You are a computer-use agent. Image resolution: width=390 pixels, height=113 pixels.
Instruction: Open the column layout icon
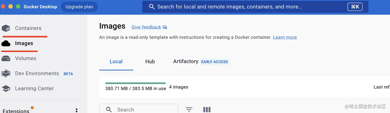pyautogui.click(x=207, y=110)
